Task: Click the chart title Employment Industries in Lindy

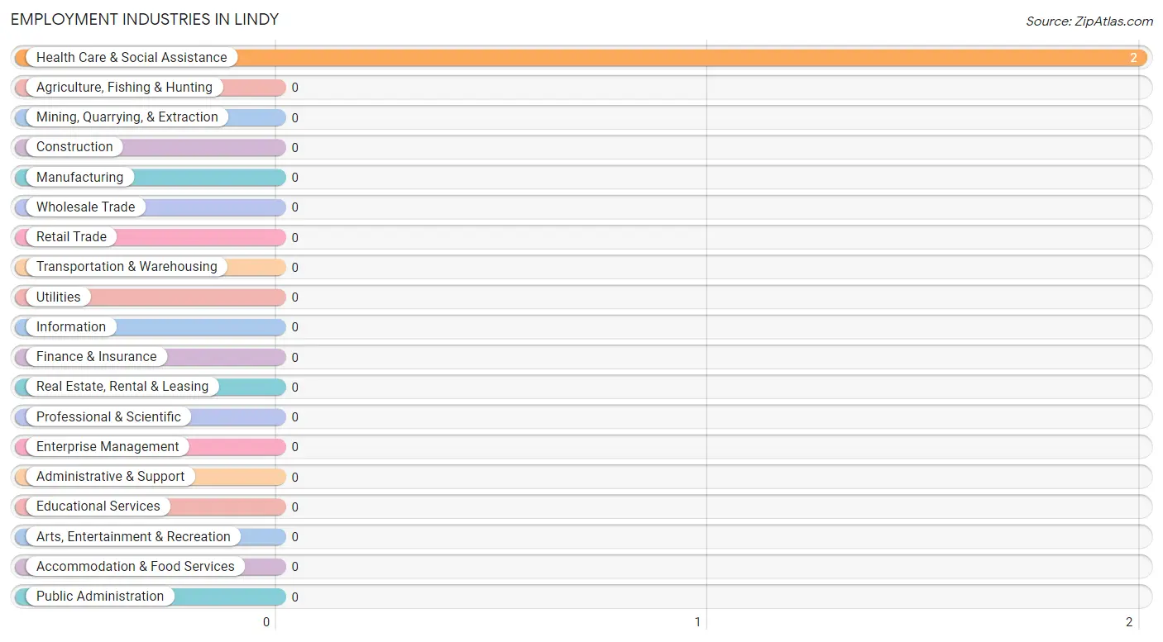Action: (x=145, y=19)
